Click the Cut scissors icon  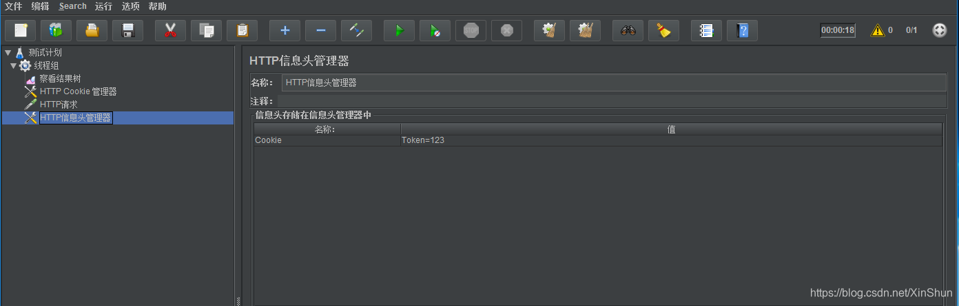point(170,30)
